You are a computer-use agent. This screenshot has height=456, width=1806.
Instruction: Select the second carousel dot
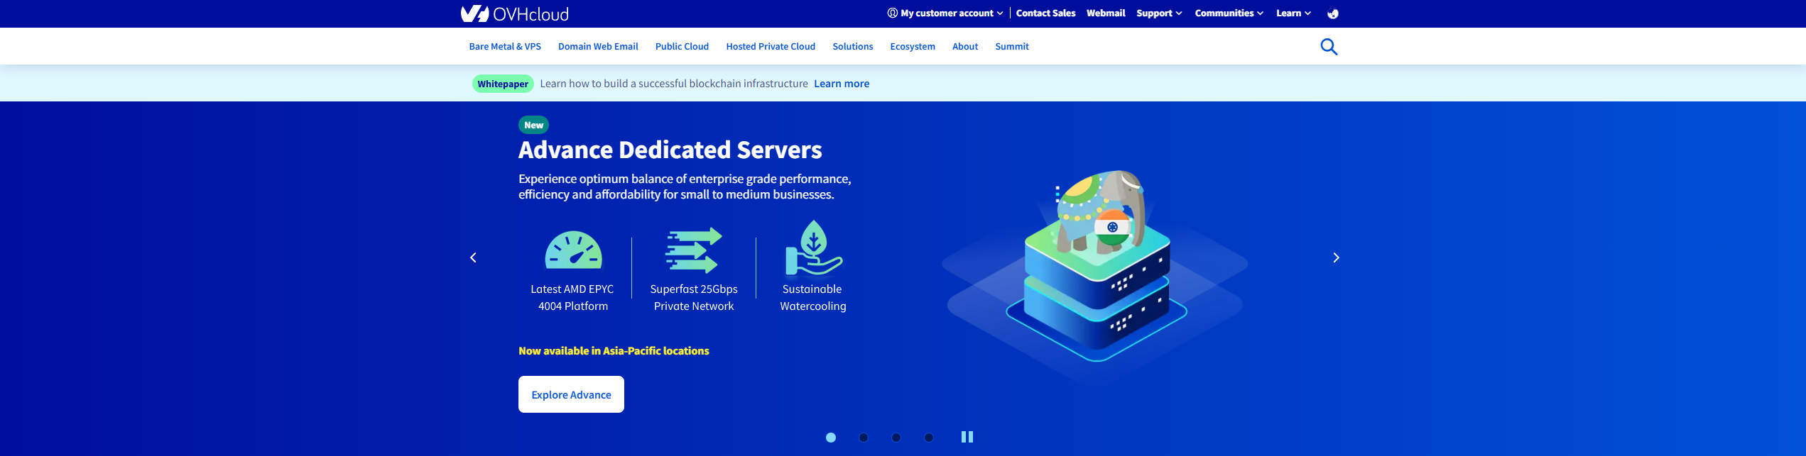tap(864, 438)
